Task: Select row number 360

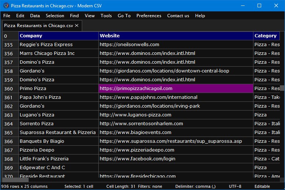Action: coord(10,89)
